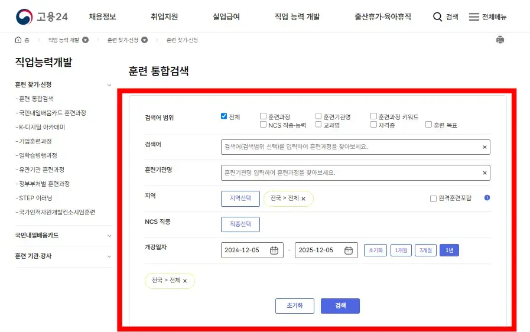Remove 전국 > 전체 tag in 지역 row
The width and height of the screenshot is (530, 332).
point(304,199)
